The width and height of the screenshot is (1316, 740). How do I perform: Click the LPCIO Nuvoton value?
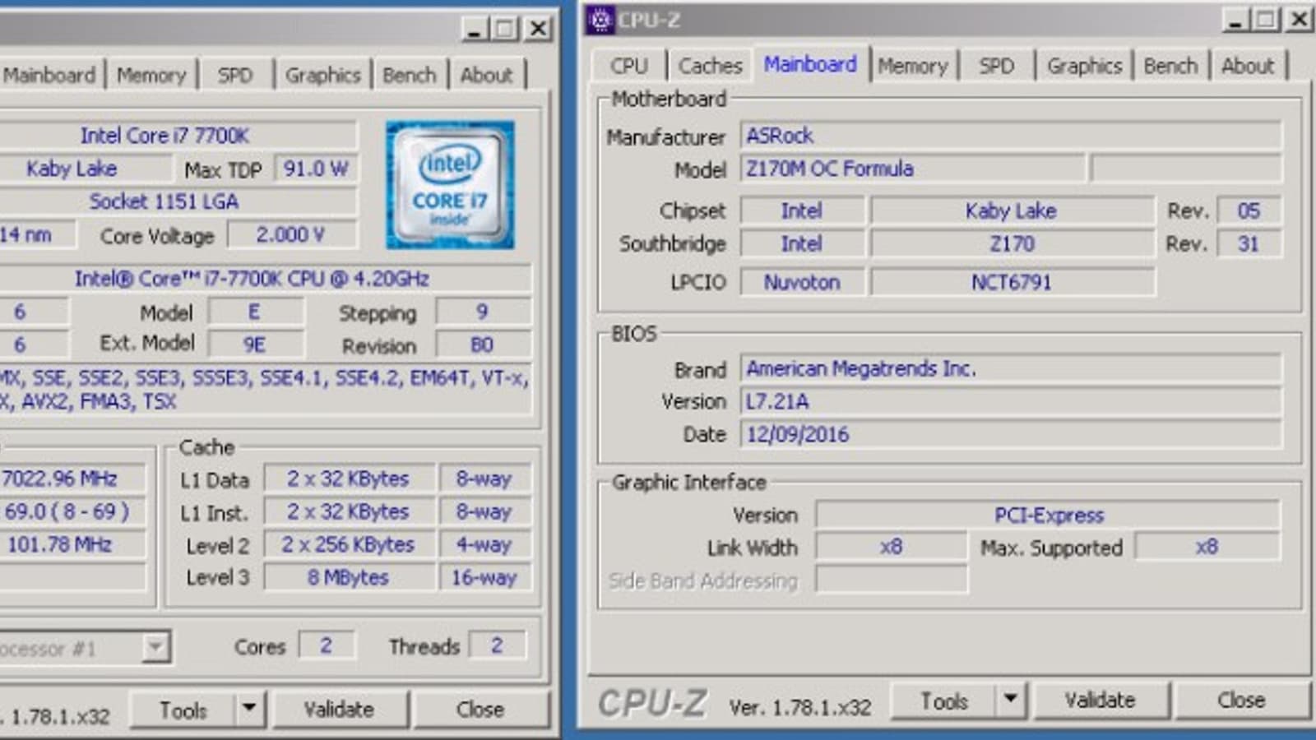click(802, 282)
